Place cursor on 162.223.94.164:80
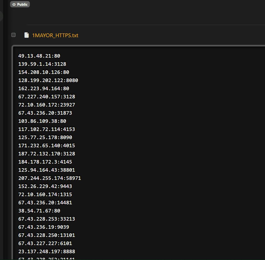Screen dimensions: 265x260 [x=44, y=89]
